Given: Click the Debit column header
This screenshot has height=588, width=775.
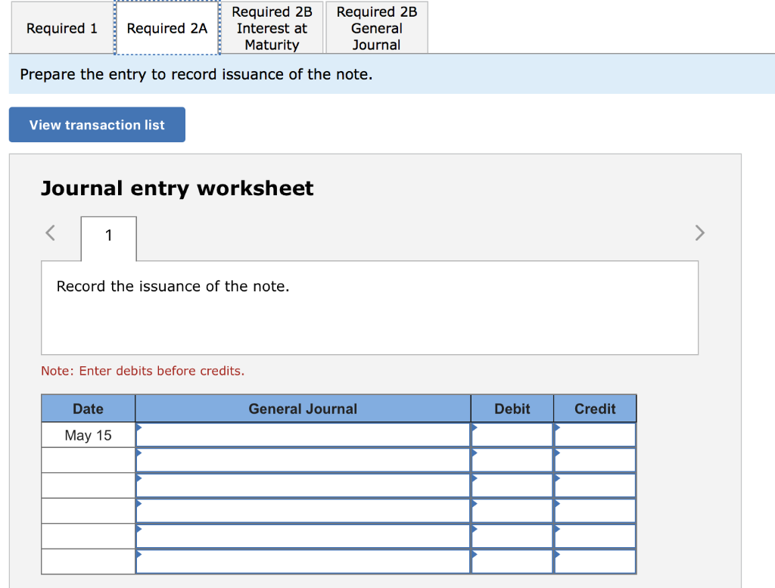Looking at the screenshot, I should [x=512, y=409].
